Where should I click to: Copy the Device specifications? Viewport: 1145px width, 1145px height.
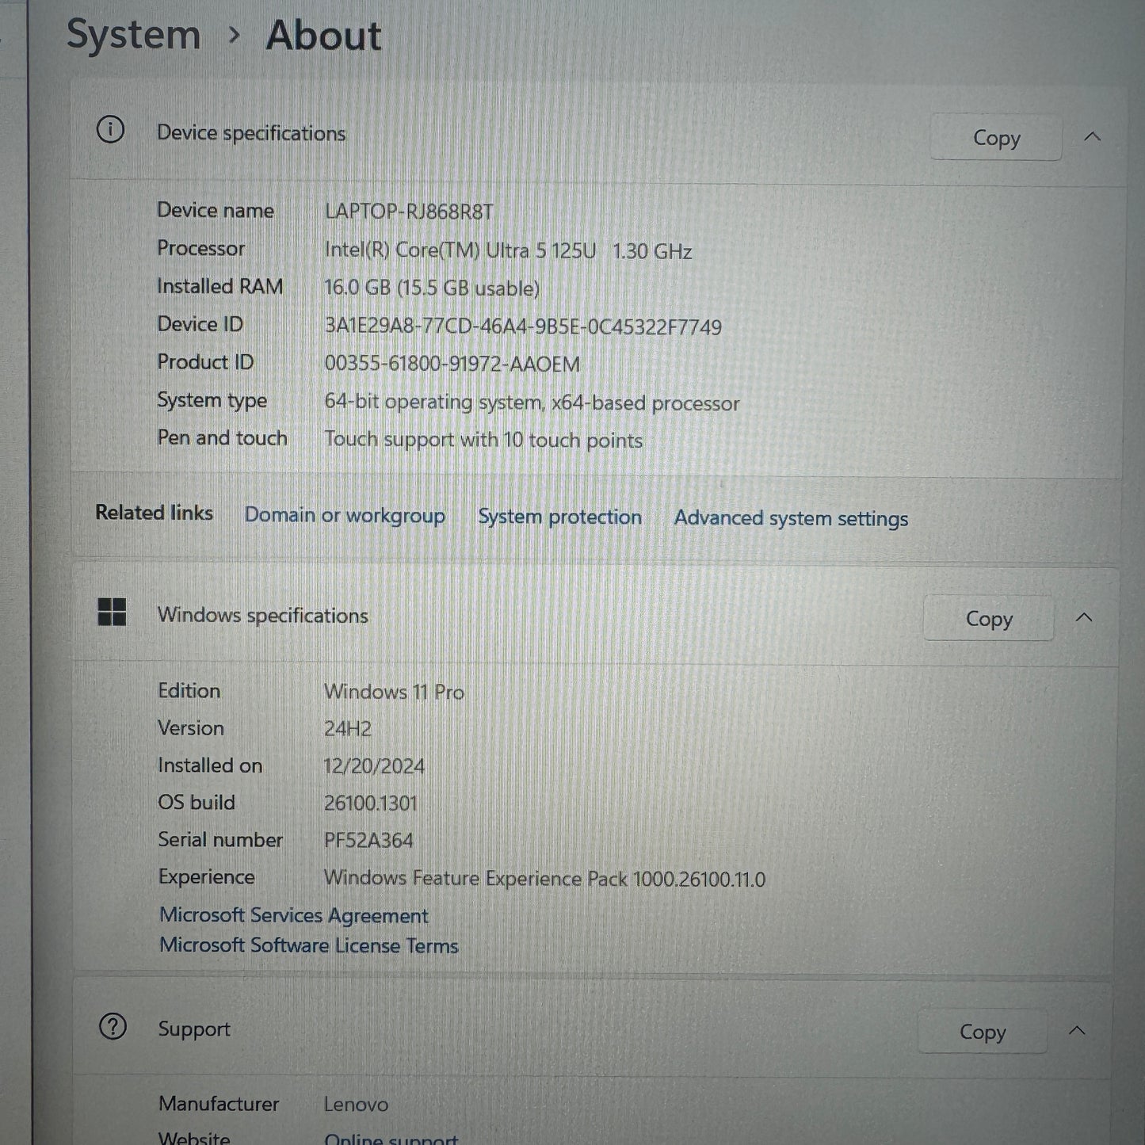[996, 138]
